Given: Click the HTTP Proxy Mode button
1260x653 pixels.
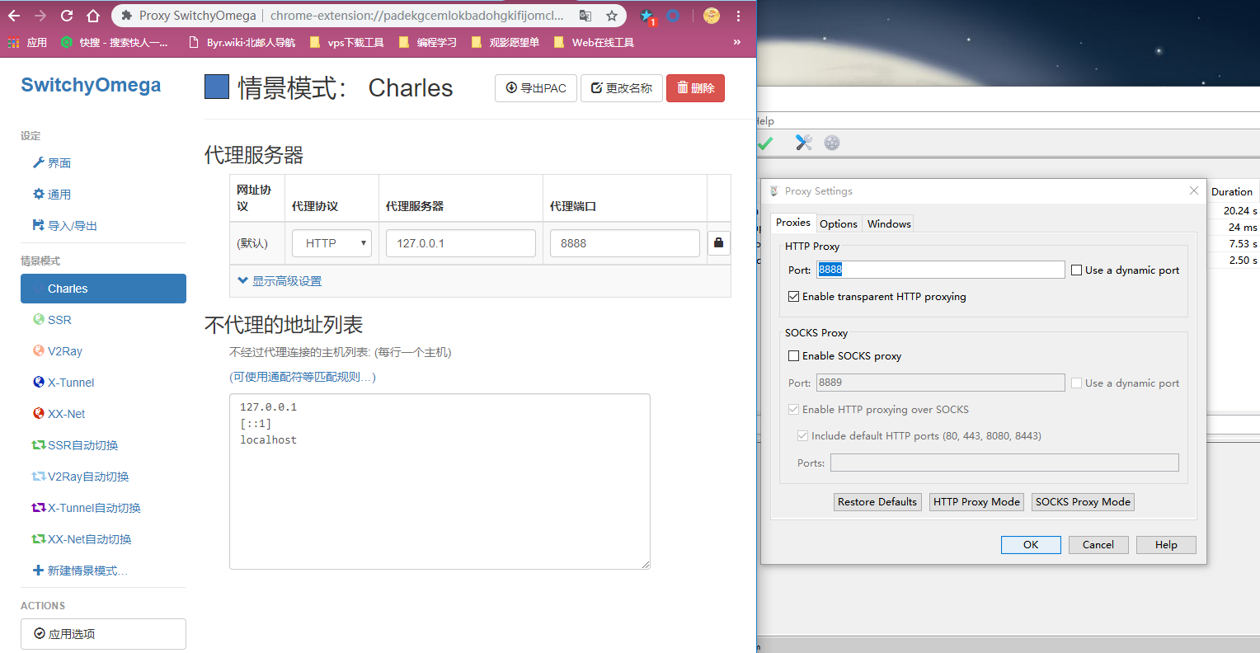Looking at the screenshot, I should point(976,502).
